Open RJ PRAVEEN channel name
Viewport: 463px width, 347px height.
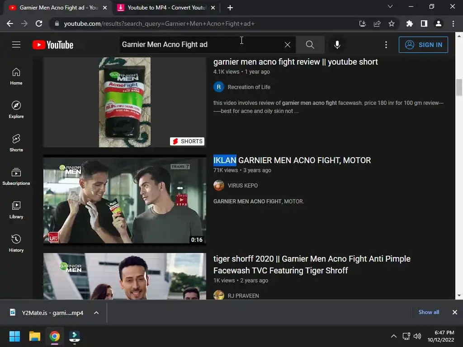(243, 295)
